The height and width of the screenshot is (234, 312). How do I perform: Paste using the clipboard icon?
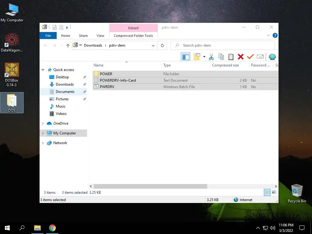[231, 57]
